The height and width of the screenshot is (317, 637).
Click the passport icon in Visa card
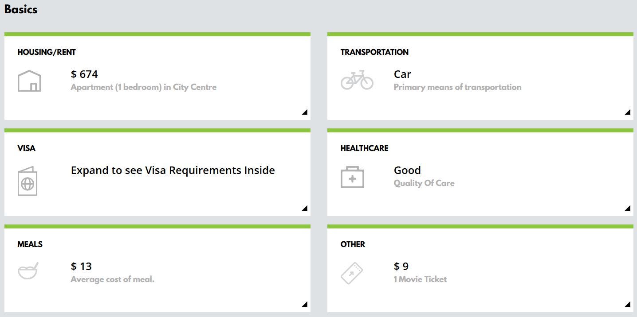coord(28,181)
